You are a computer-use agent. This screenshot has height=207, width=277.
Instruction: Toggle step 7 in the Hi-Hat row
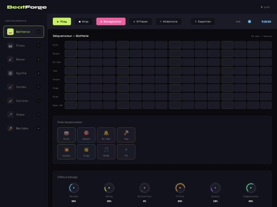pyautogui.click(x=149, y=62)
